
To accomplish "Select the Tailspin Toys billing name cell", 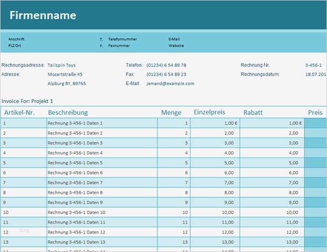I will pyautogui.click(x=62, y=65).
